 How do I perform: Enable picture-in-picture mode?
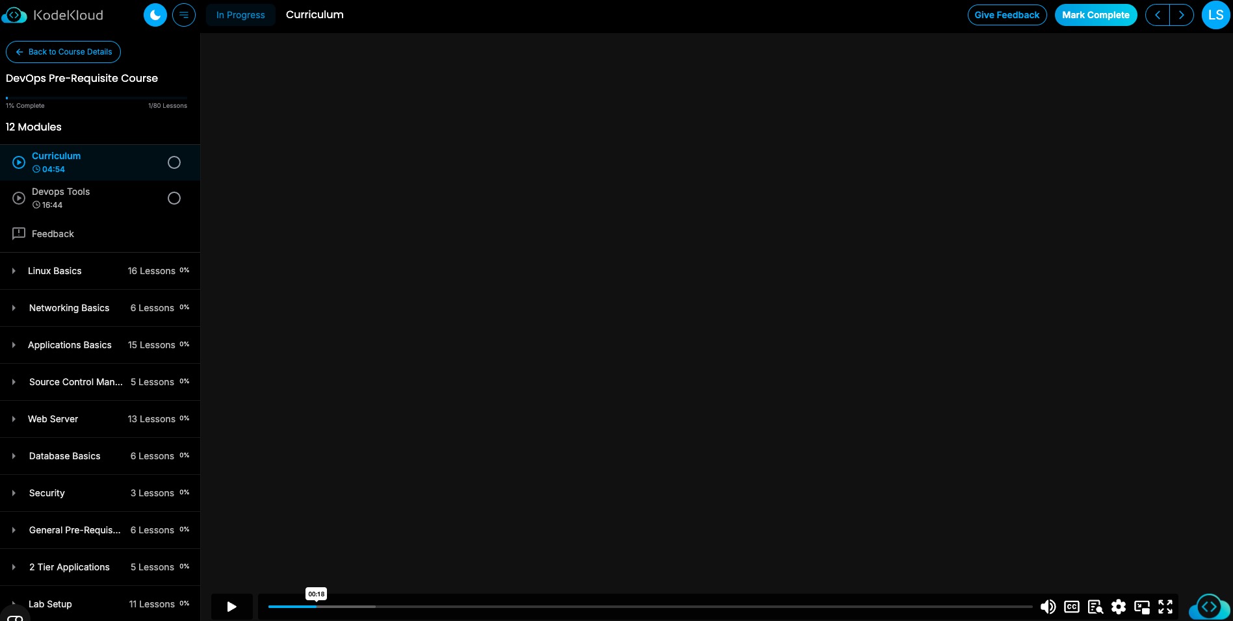[1142, 607]
